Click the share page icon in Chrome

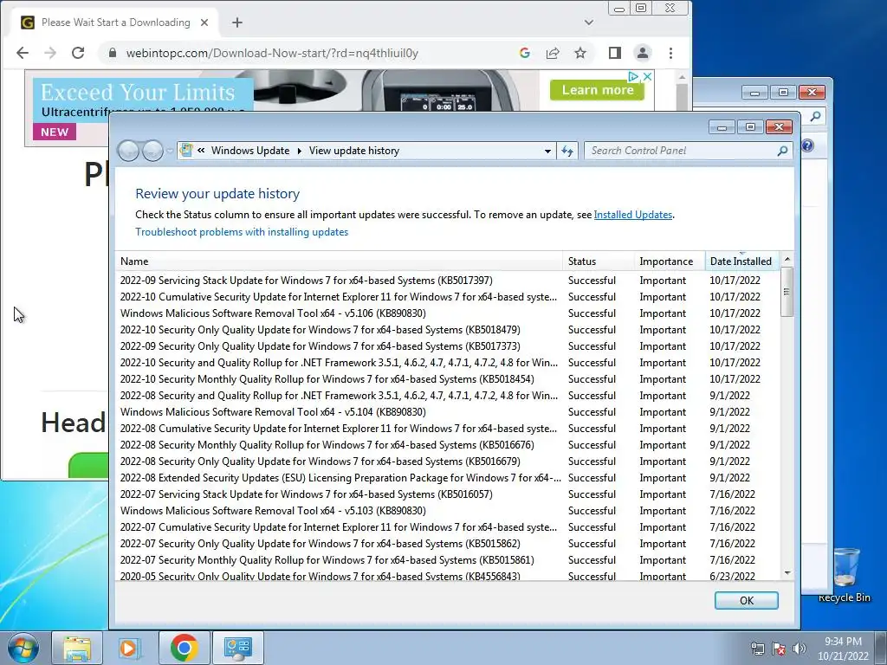pyautogui.click(x=553, y=53)
